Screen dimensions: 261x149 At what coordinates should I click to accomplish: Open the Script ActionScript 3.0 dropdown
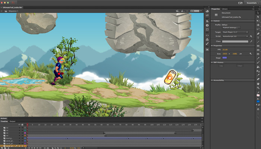235,37
